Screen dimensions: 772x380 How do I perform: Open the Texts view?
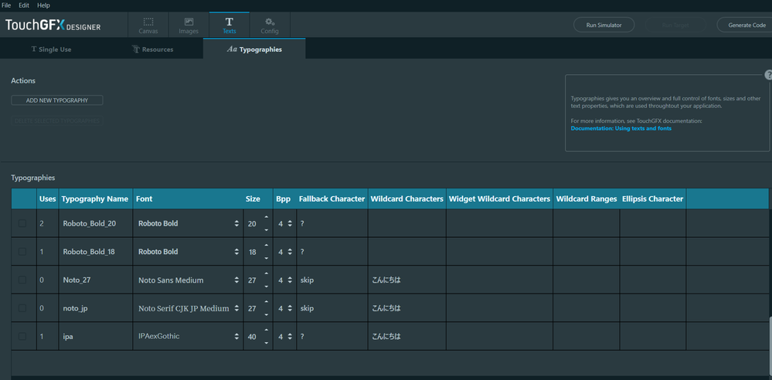click(229, 25)
